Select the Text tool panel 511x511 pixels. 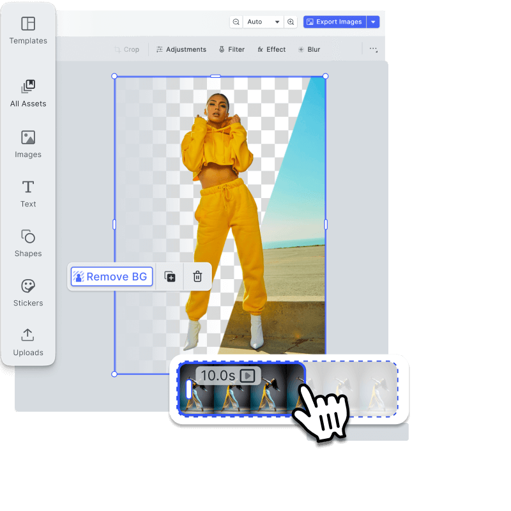[28, 191]
